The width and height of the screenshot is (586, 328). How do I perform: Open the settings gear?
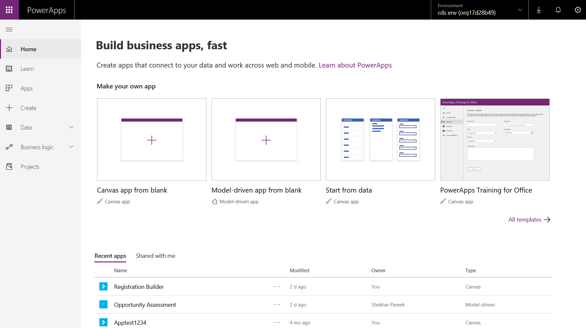[578, 10]
